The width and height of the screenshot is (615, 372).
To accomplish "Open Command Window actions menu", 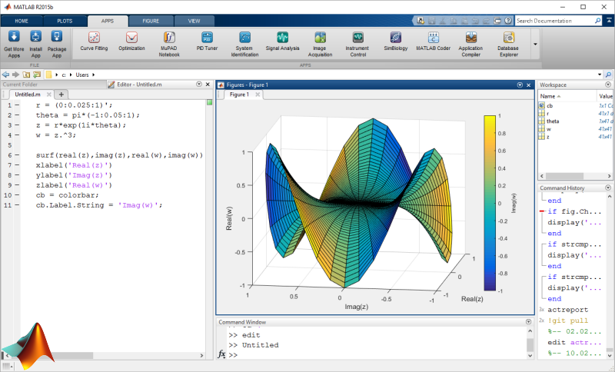I will coord(528,322).
